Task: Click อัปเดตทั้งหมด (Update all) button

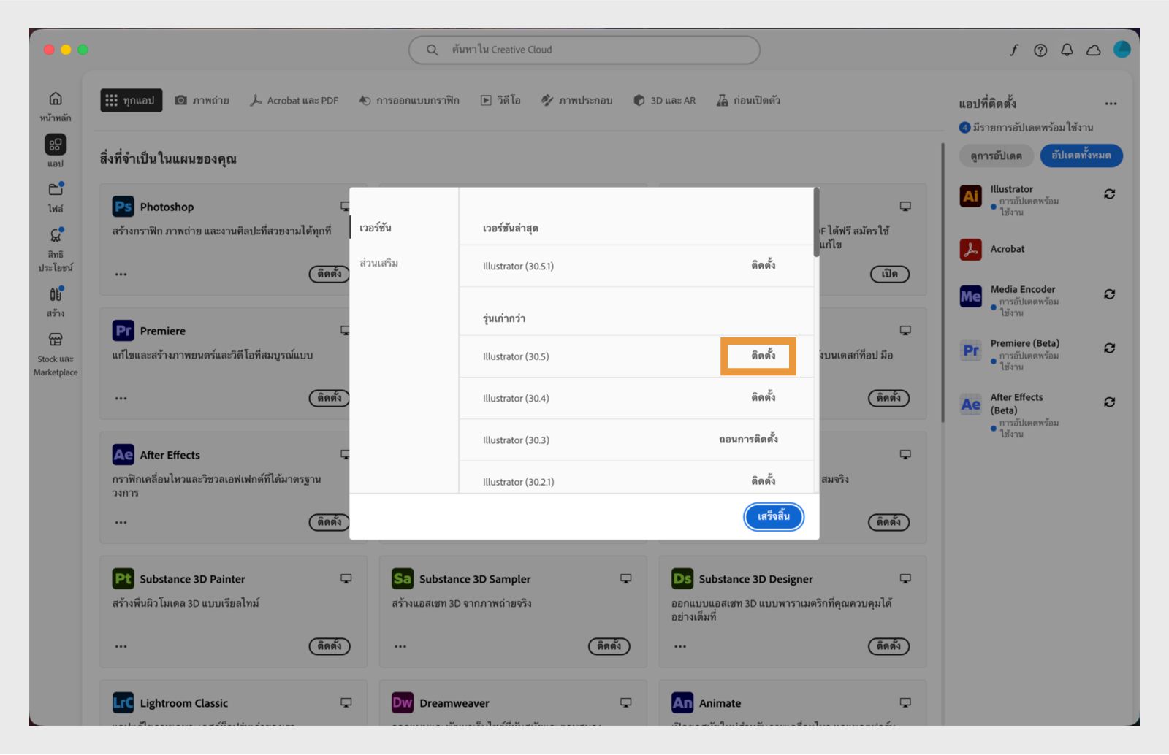Action: [x=1081, y=156]
